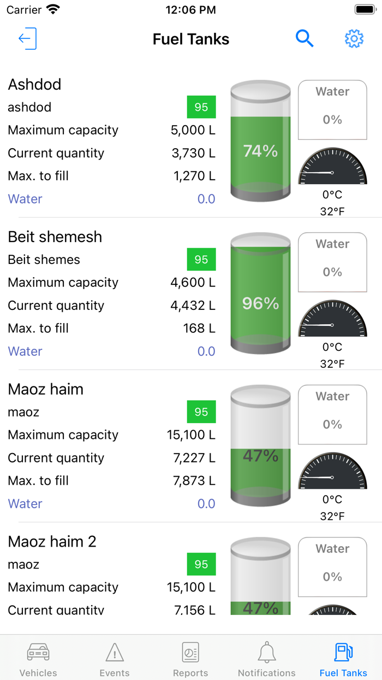Click Water link under Maoz haim
This screenshot has height=680, width=382.
(x=25, y=504)
